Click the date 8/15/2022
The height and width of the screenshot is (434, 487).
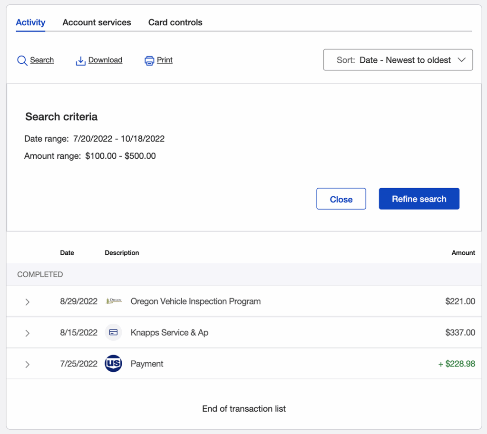(x=78, y=332)
